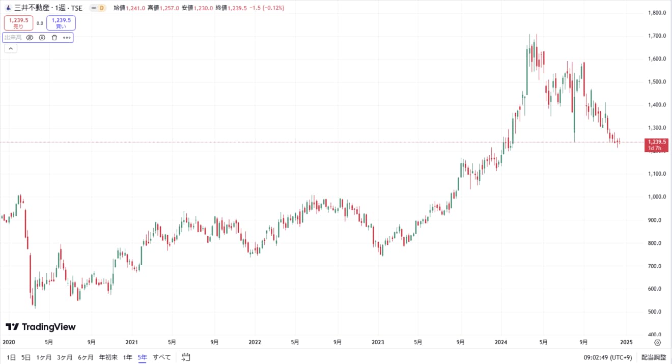Screen dimensions: 672x364
Task: Open 出来高 indicator settings icon
Action: [42, 38]
